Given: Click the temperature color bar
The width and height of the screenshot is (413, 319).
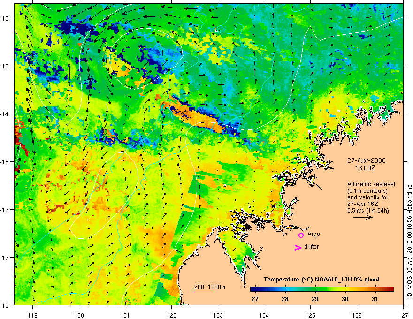Looking at the screenshot, I should tap(322, 289).
